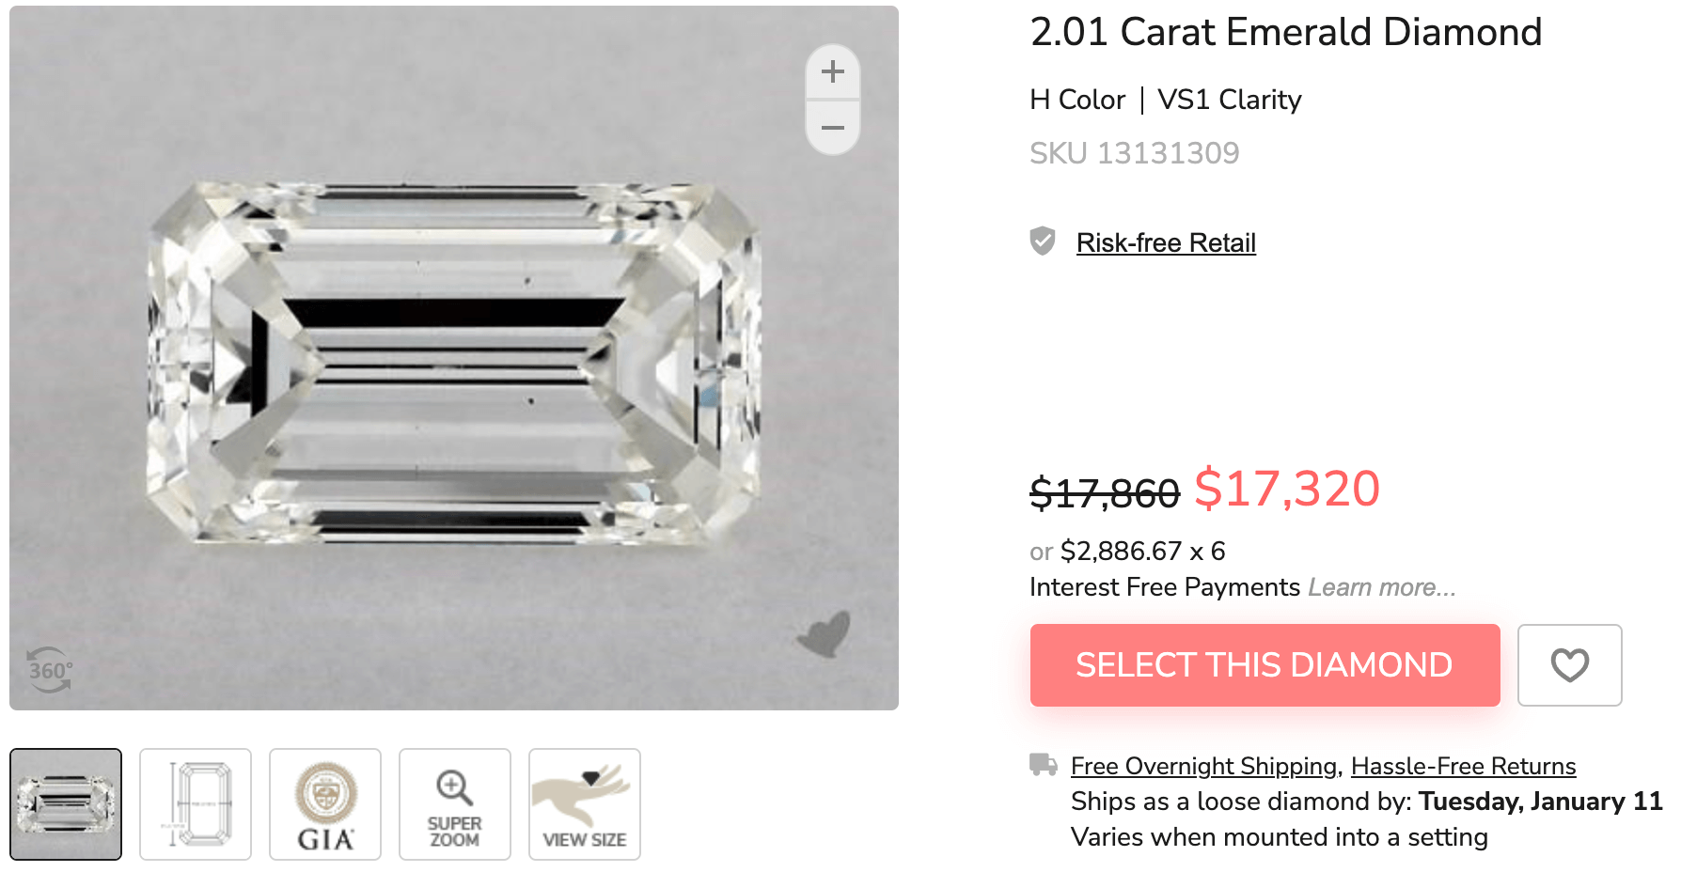This screenshot has height=872, width=1681.
Task: Toggle the wishlist heart beside Select This Diamond
Action: pyautogui.click(x=1568, y=664)
